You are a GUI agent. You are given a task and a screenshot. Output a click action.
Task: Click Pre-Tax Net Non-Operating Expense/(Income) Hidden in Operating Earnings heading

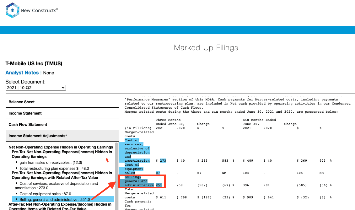(62, 154)
